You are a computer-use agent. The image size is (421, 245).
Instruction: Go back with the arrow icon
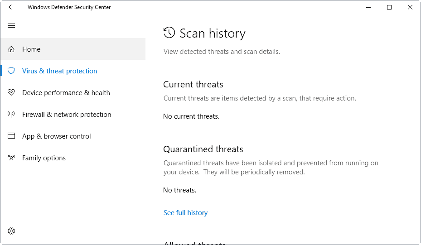tap(11, 7)
